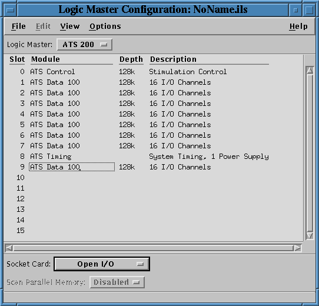Click the vertical scrollbar up arrow
This screenshot has width=319, height=306.
coord(310,70)
